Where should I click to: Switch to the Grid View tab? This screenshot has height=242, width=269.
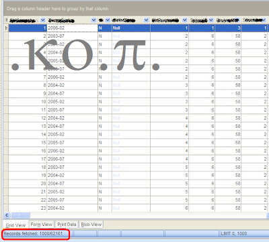15,225
